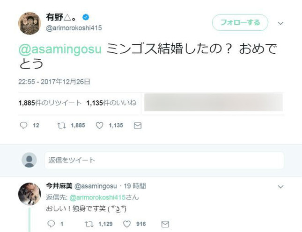Click the 今井麻美 display name
This screenshot has height=232, width=302.
point(59,186)
